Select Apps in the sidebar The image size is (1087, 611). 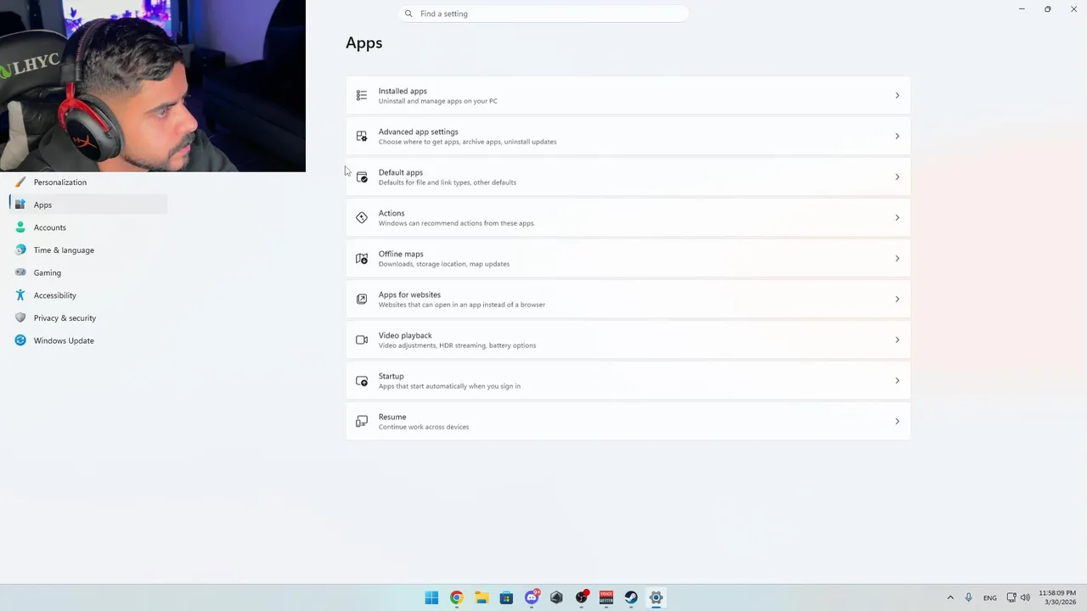88,205
